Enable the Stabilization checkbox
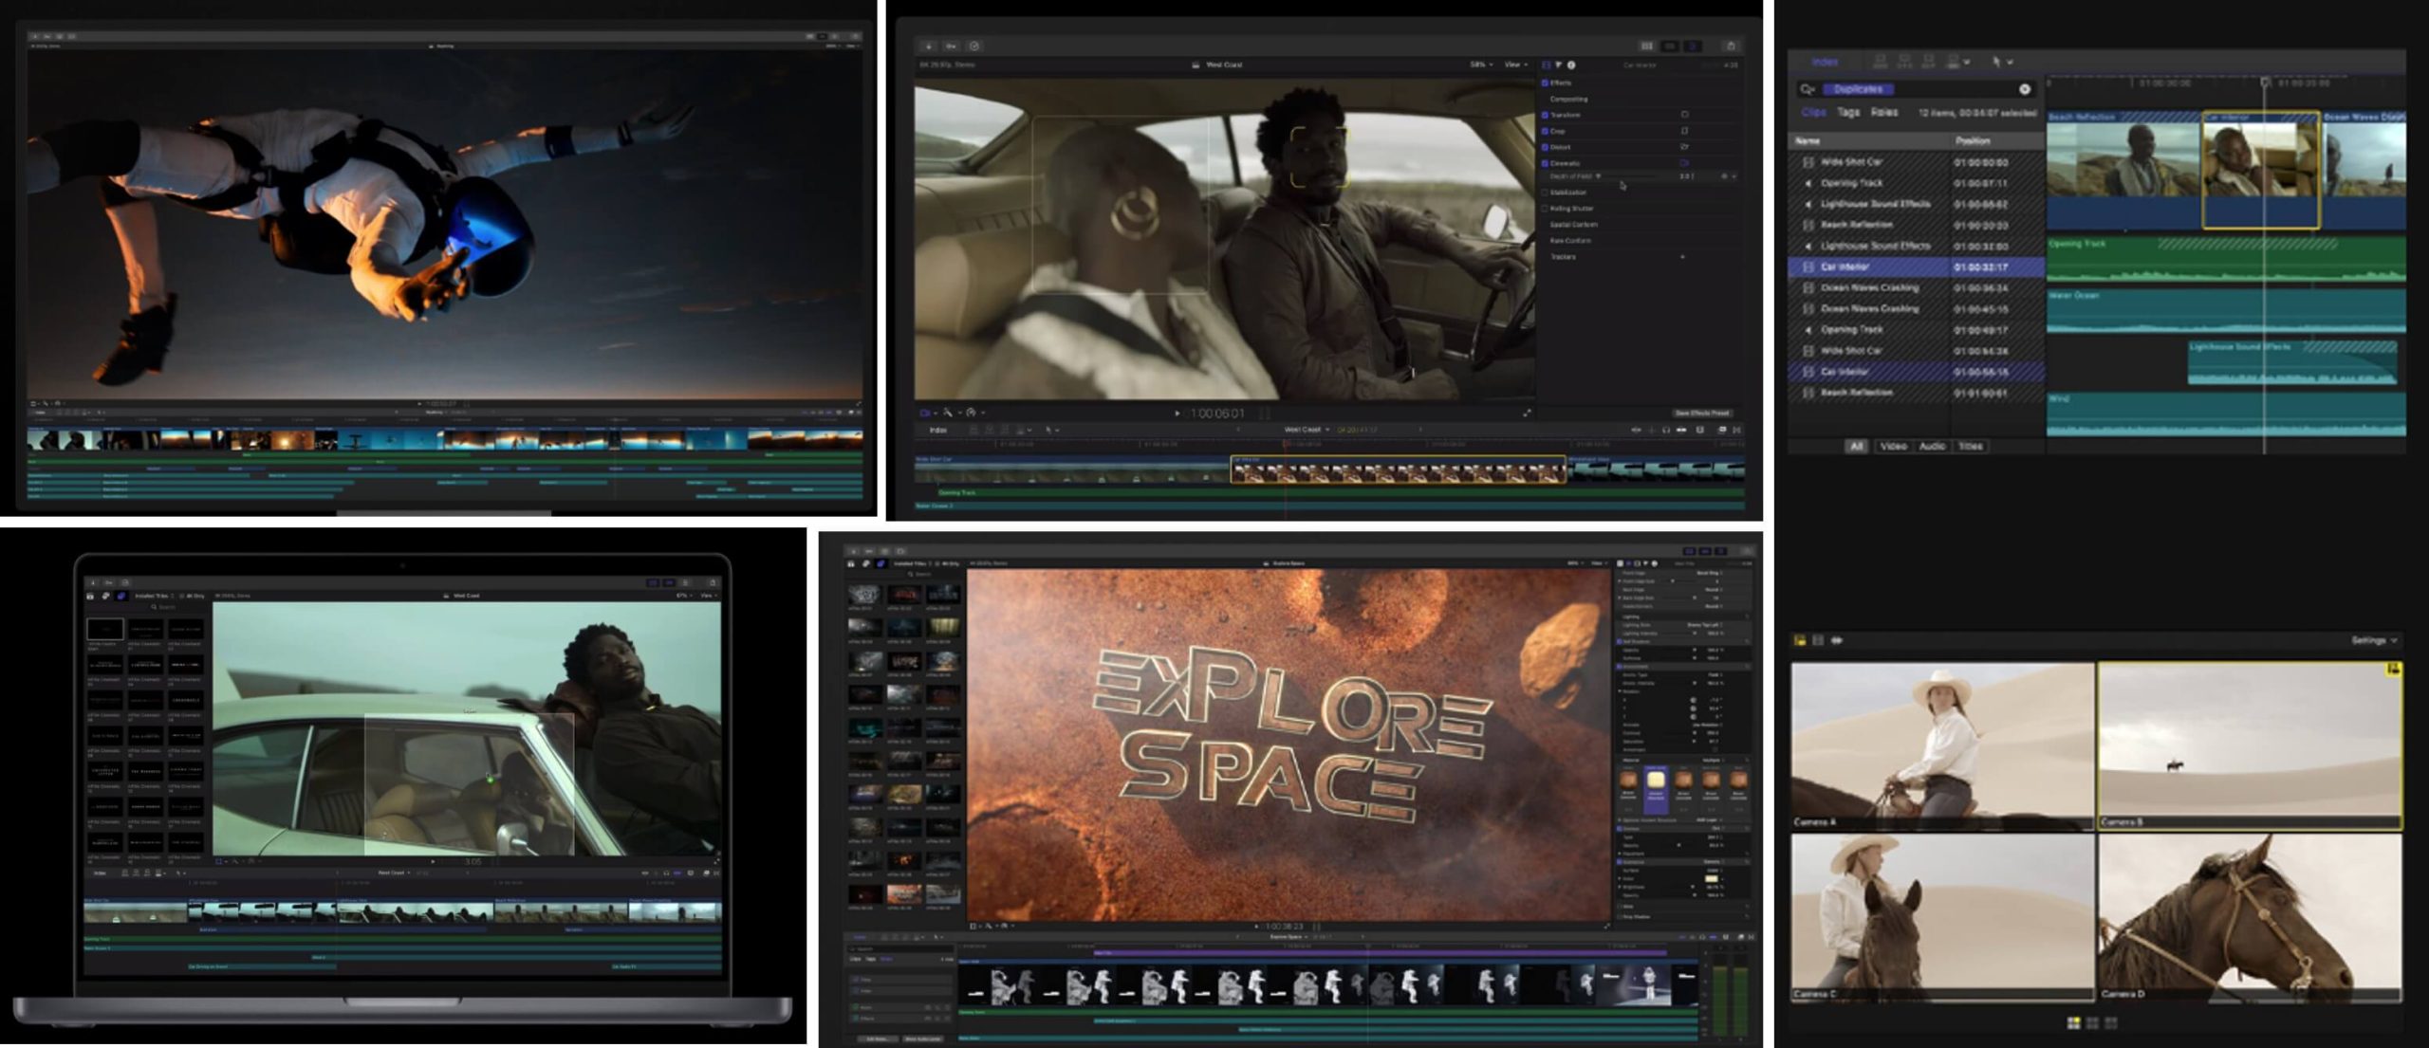 [1545, 193]
